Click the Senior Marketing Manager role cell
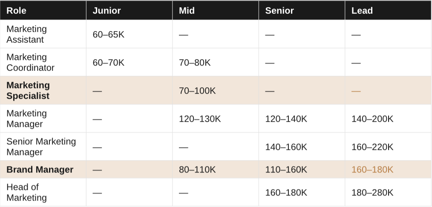 [43, 147]
